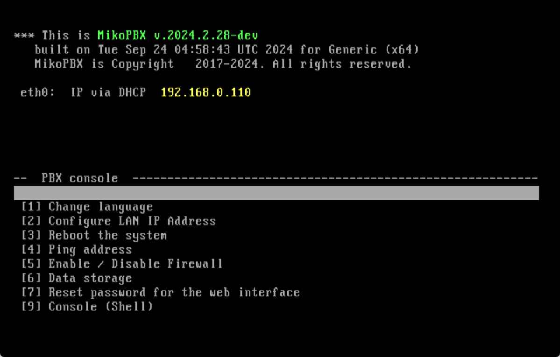Viewport: 560px width, 357px height.
Task: Click the three asterisks before the banner
Action: pyautogui.click(x=25, y=36)
